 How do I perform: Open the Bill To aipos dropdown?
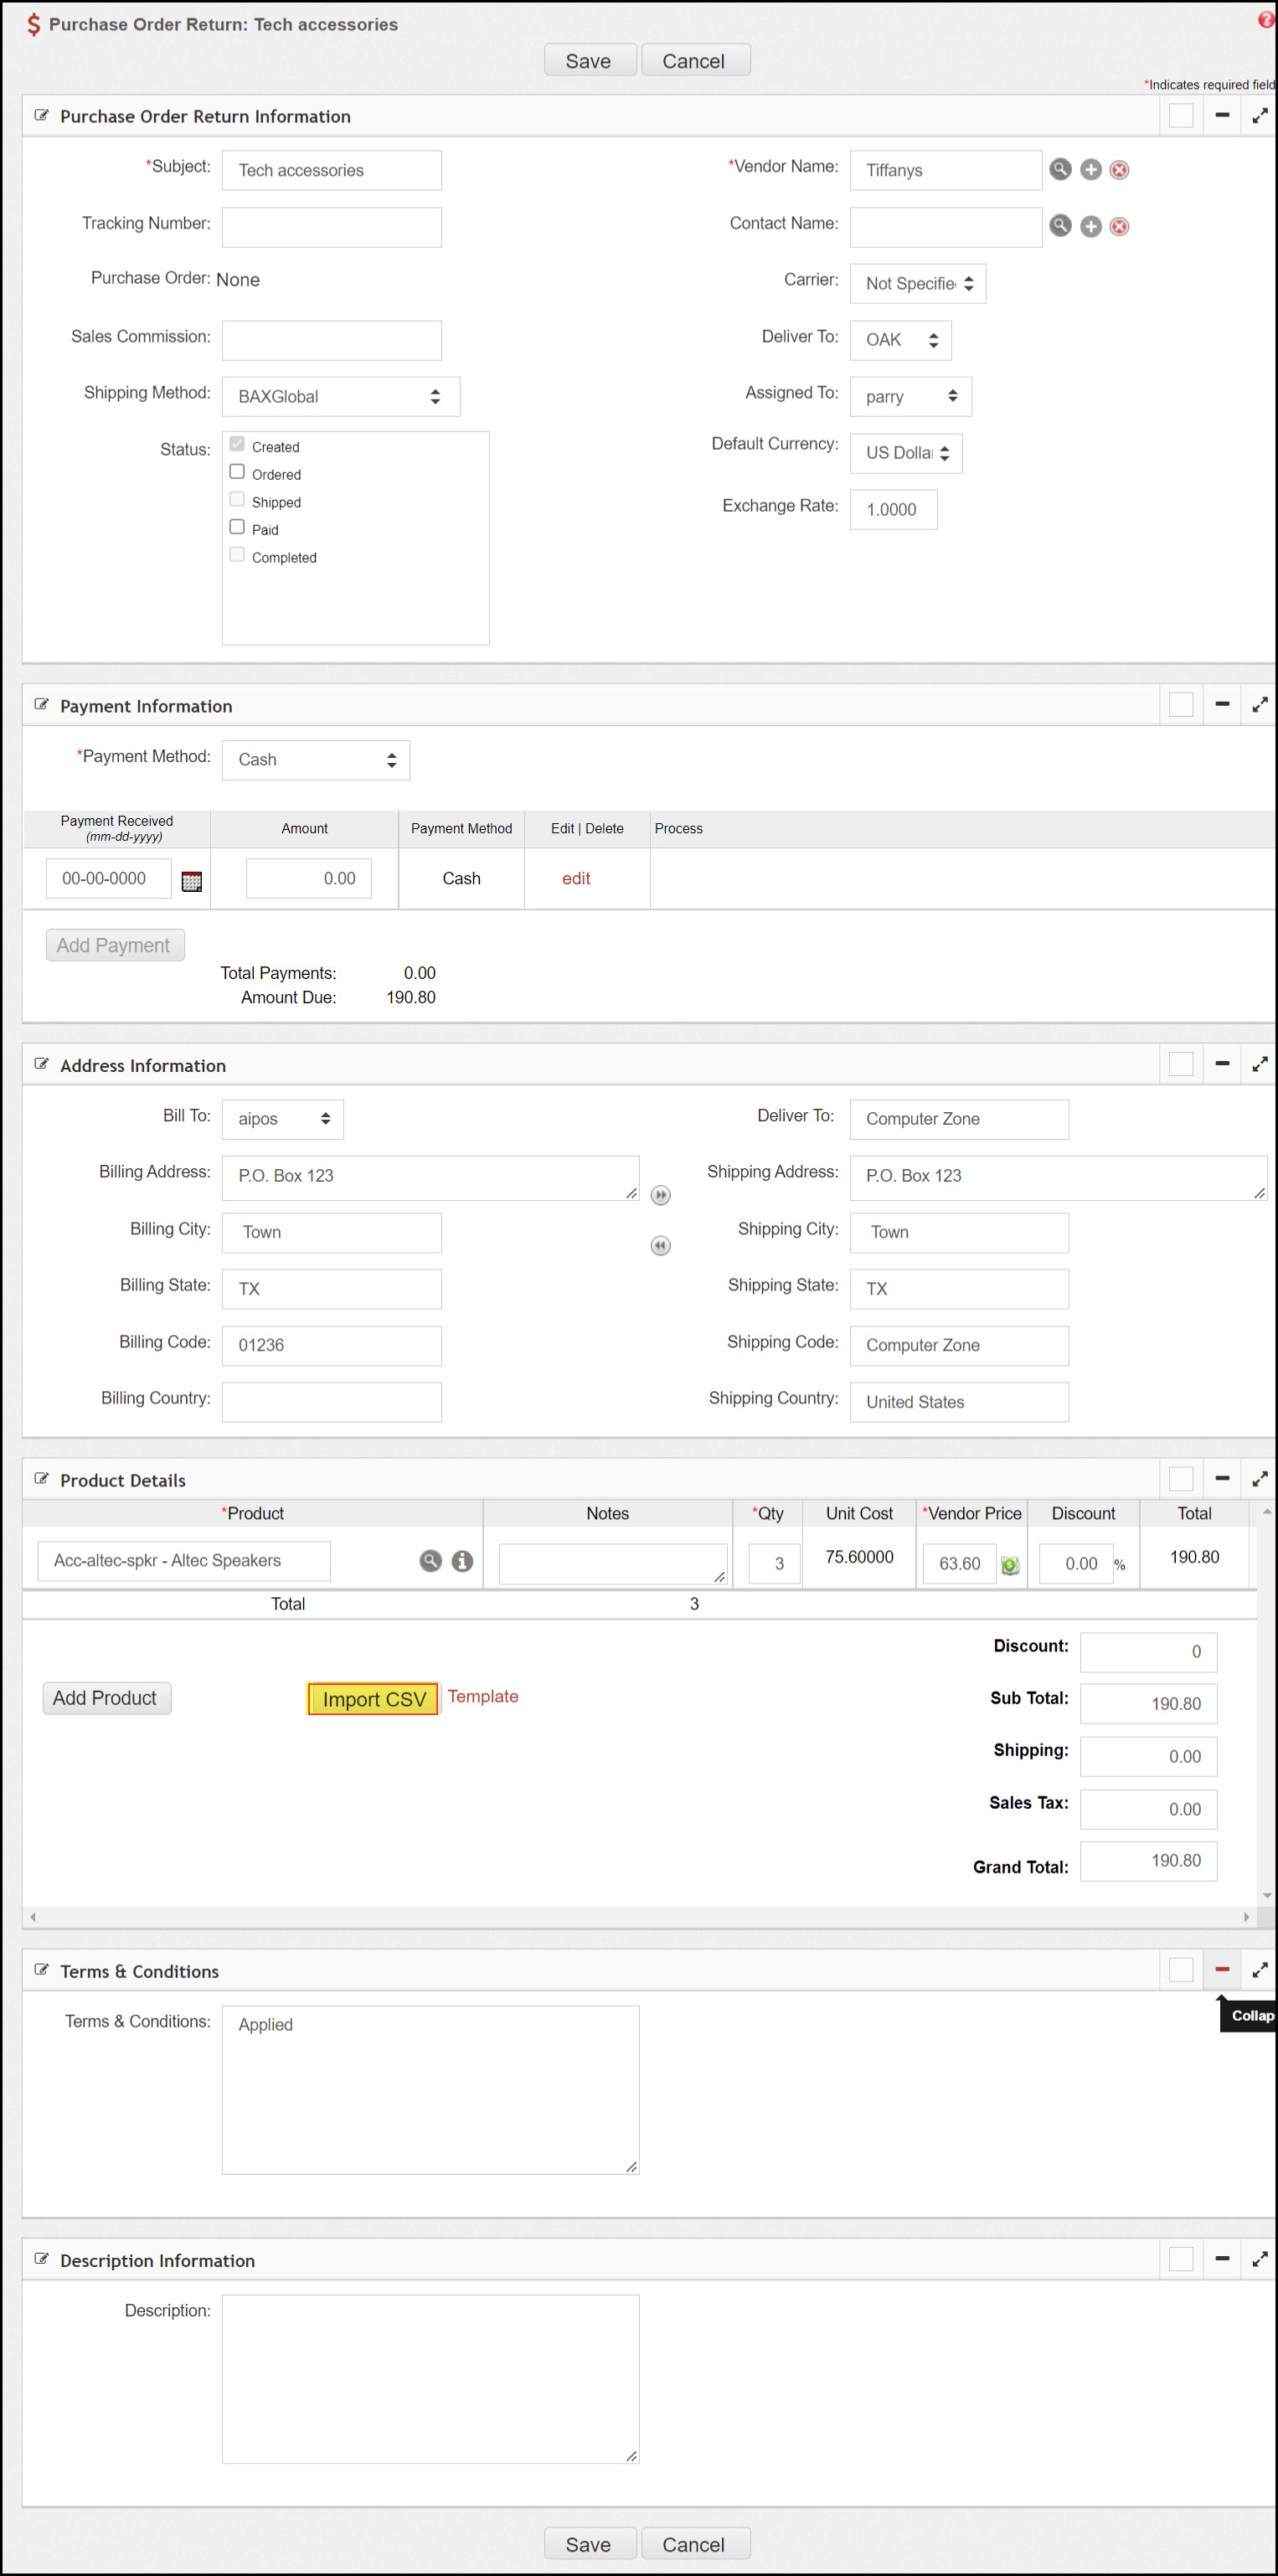(x=283, y=1119)
